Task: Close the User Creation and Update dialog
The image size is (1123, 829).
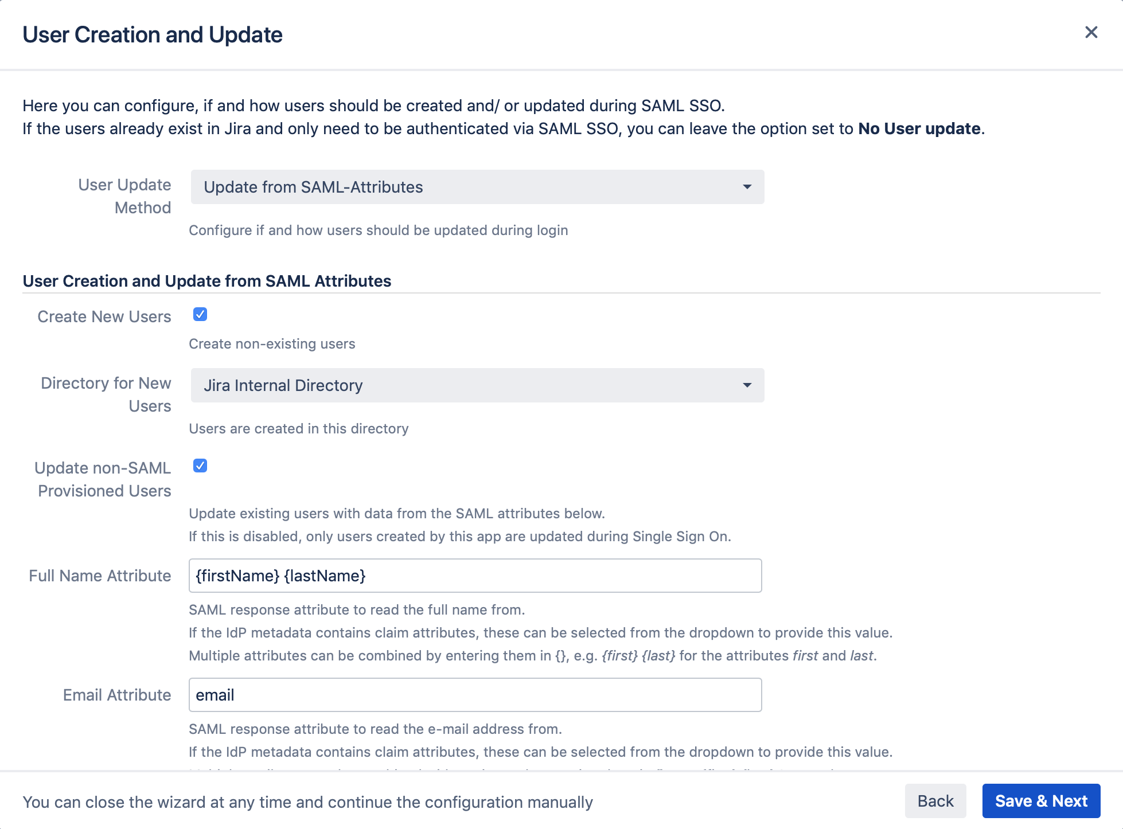Action: pyautogui.click(x=1091, y=33)
